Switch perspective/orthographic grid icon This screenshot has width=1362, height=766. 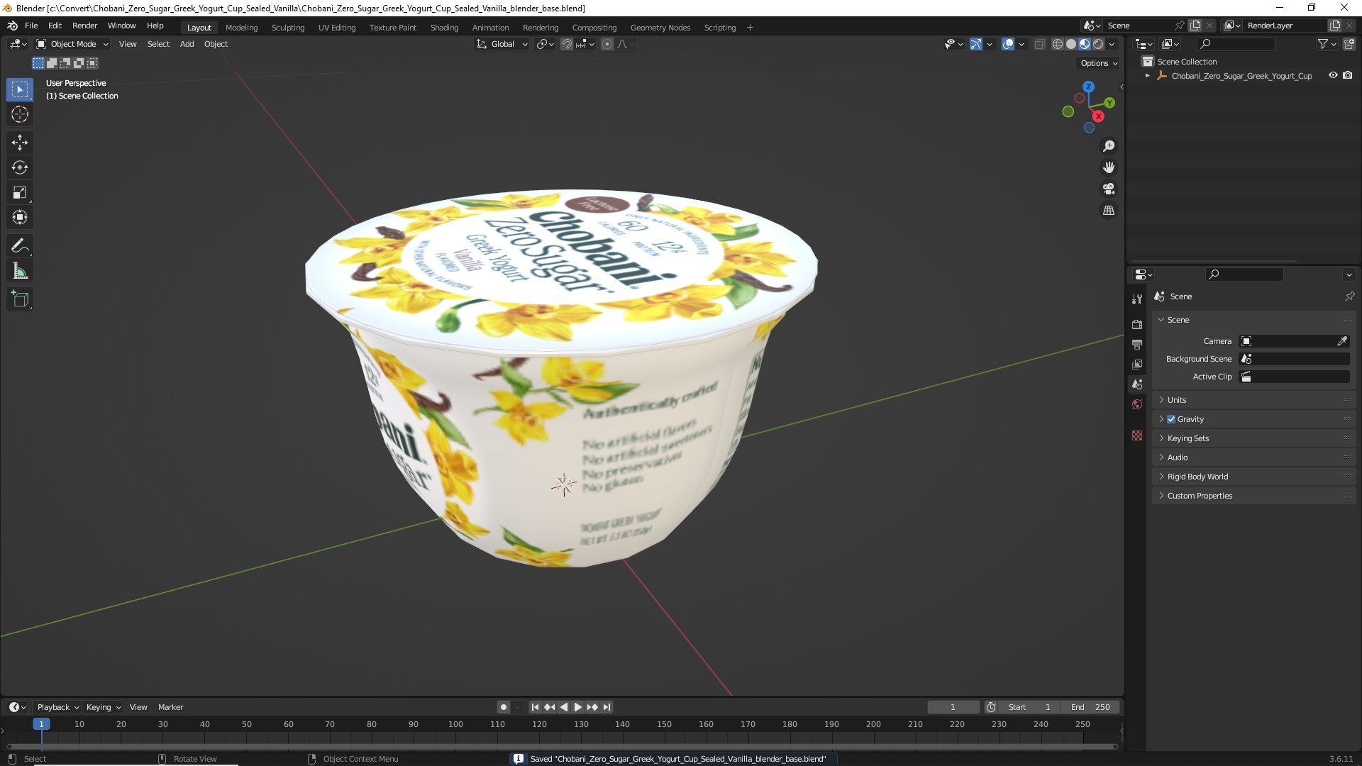(1109, 211)
